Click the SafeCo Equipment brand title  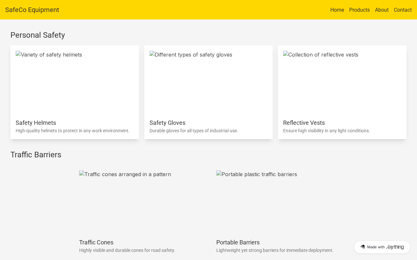(x=32, y=10)
